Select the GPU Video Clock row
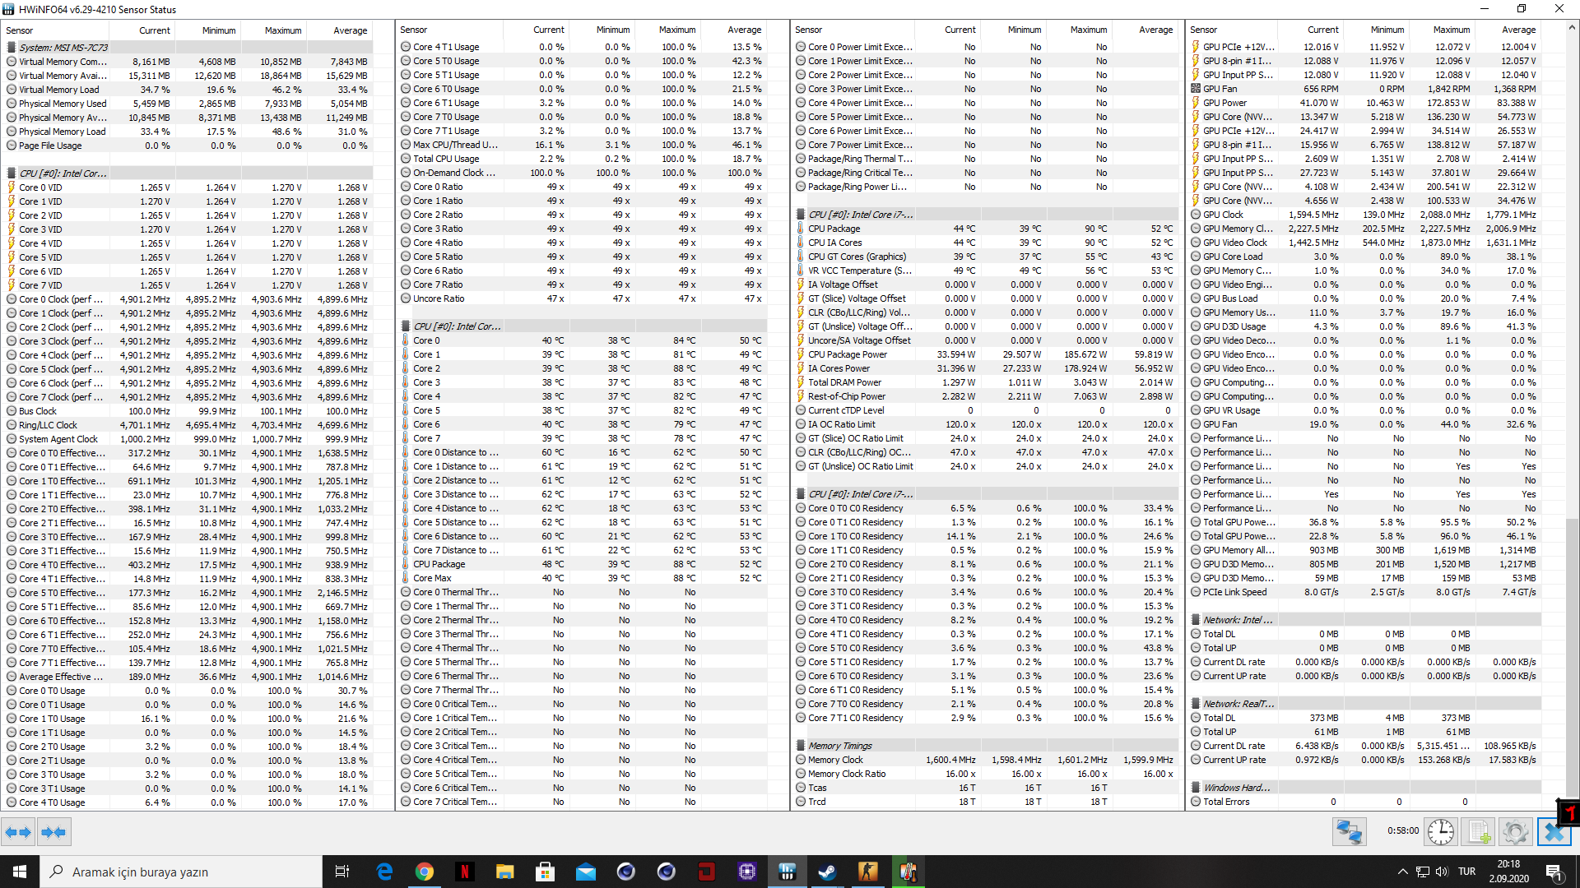Viewport: 1580px width, 888px height. (x=1364, y=243)
